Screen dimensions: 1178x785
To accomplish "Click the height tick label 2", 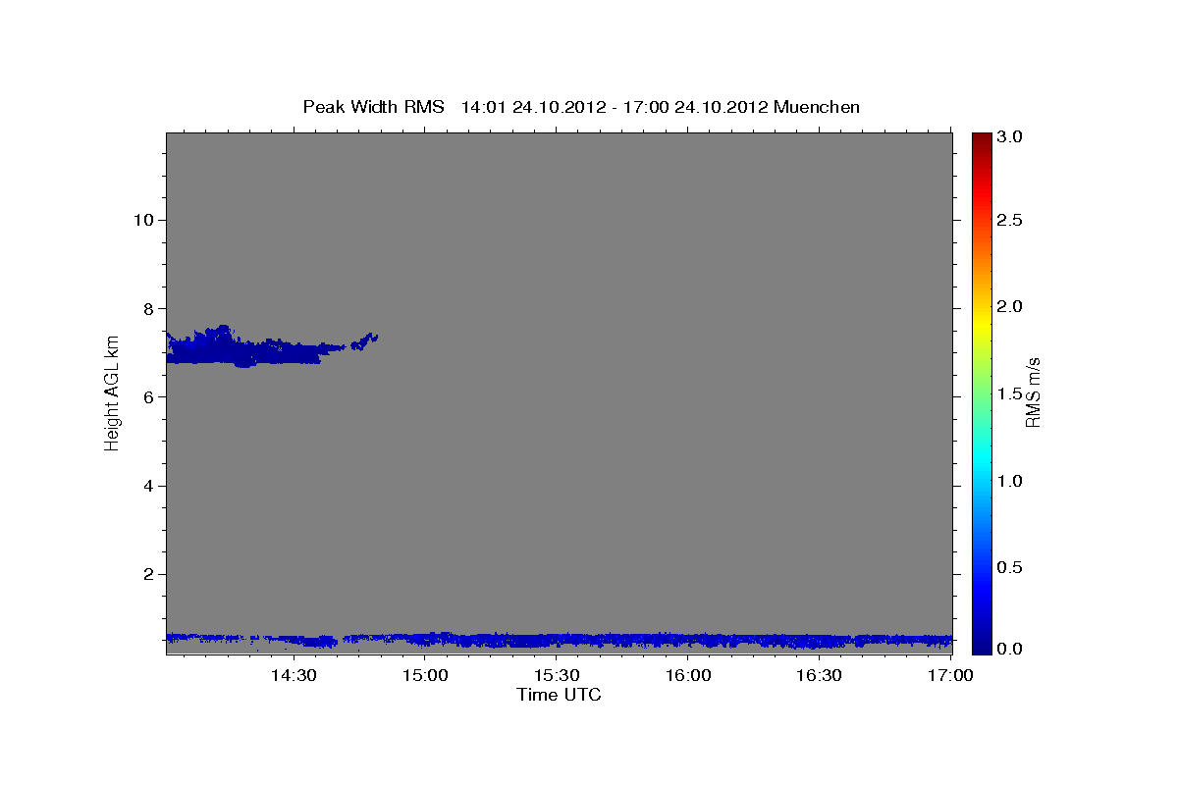I will [x=148, y=574].
